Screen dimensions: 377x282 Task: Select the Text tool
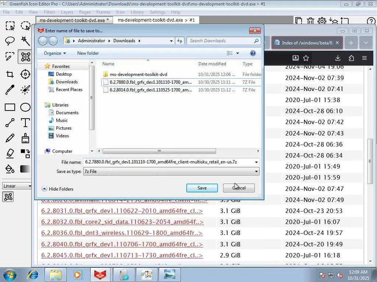25,123
